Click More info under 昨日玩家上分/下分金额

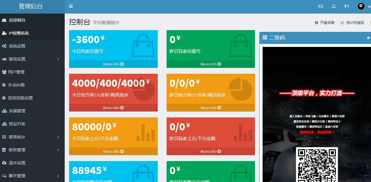211,151
